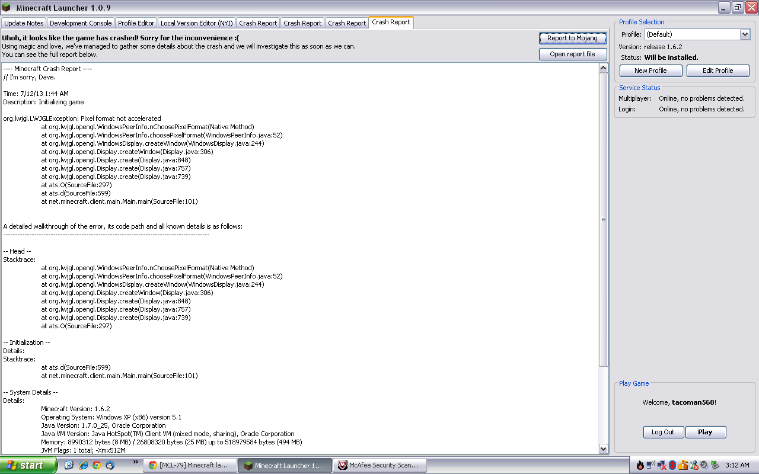This screenshot has height=474, width=759.
Task: Open the McAfee Security Scan taskbar window
Action: point(379,465)
